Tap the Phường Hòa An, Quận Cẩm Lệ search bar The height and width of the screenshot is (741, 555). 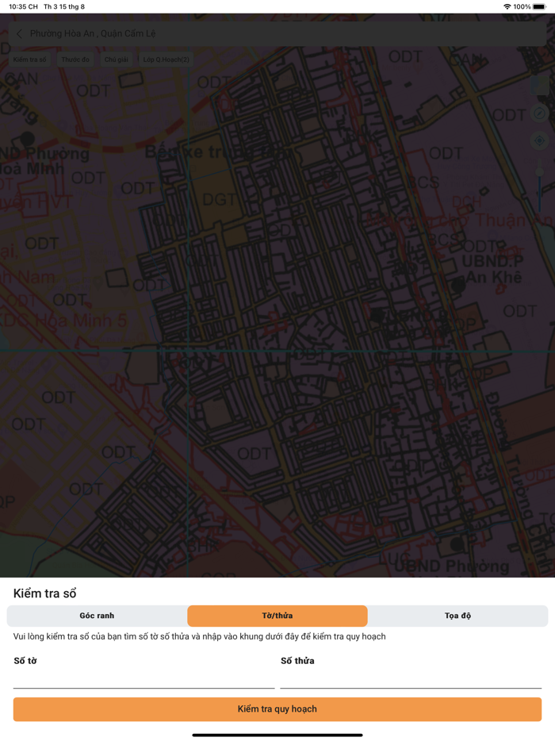(277, 33)
